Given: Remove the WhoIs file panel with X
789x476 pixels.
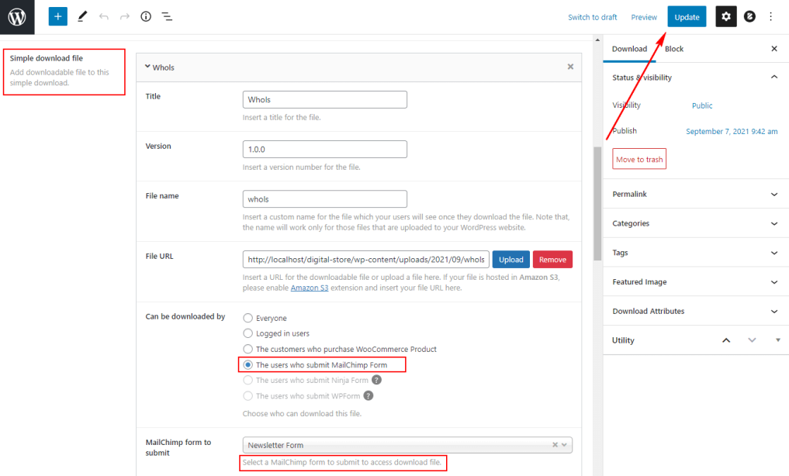Looking at the screenshot, I should click(570, 67).
